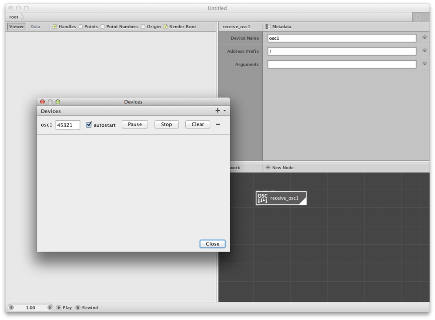Close the Devices window using the red button
The height and width of the screenshot is (320, 435).
pos(43,102)
